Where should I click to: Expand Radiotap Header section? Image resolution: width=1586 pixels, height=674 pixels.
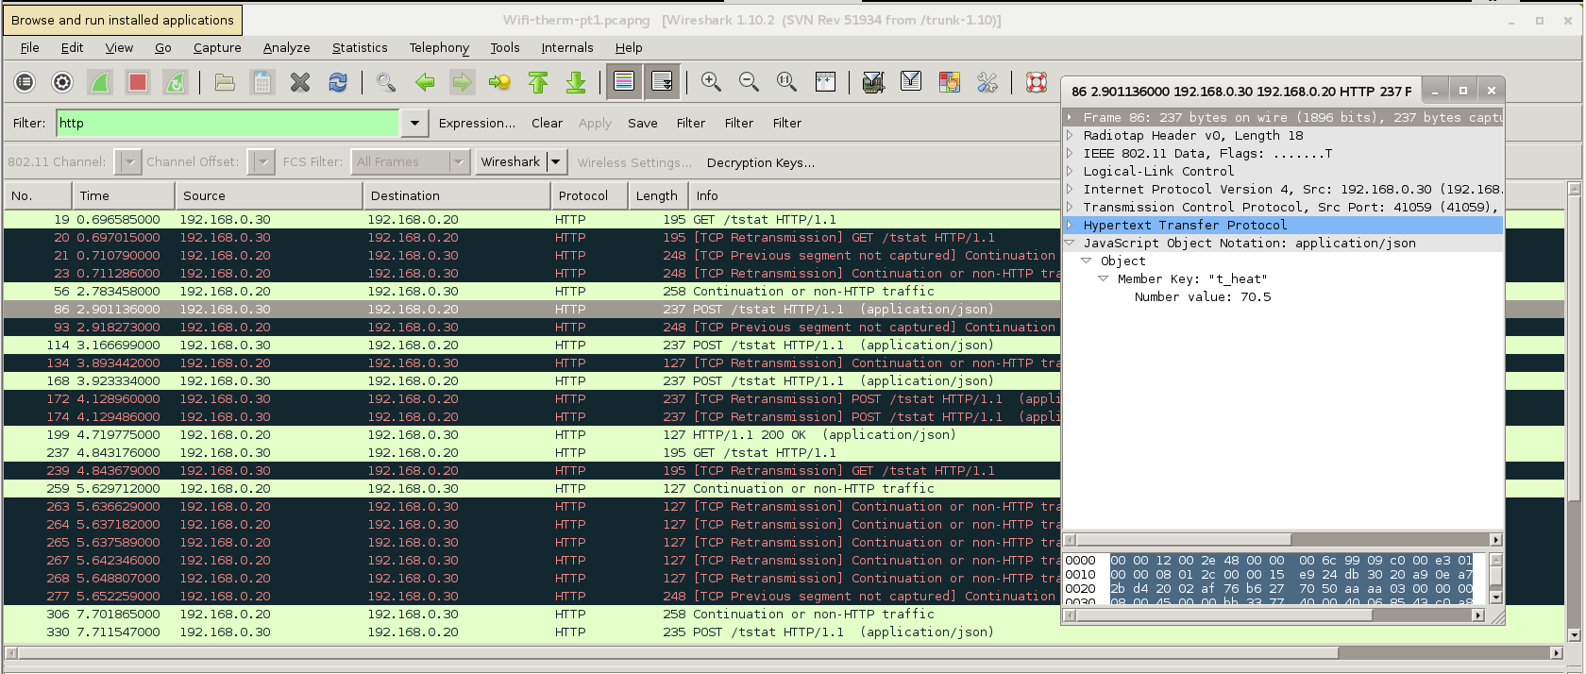(1070, 135)
